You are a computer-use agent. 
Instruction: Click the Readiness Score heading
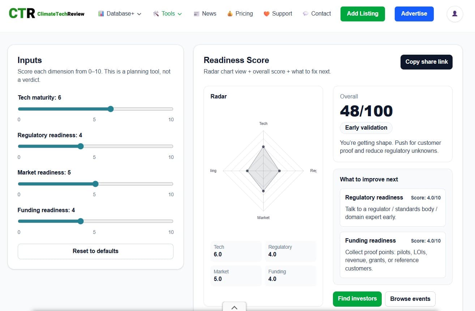tap(236, 60)
